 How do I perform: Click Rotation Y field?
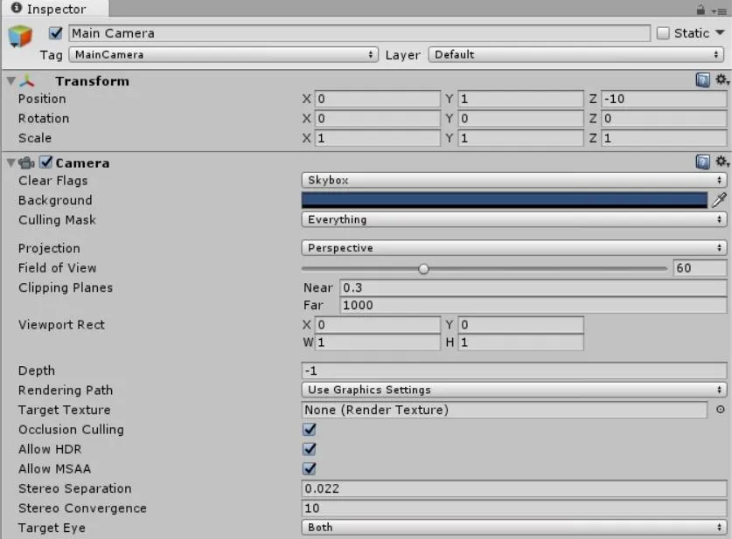[x=520, y=119]
